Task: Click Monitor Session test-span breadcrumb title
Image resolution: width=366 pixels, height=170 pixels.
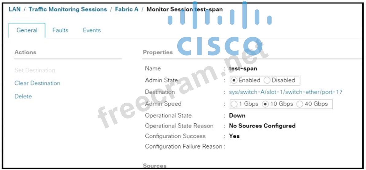Action: 184,9
